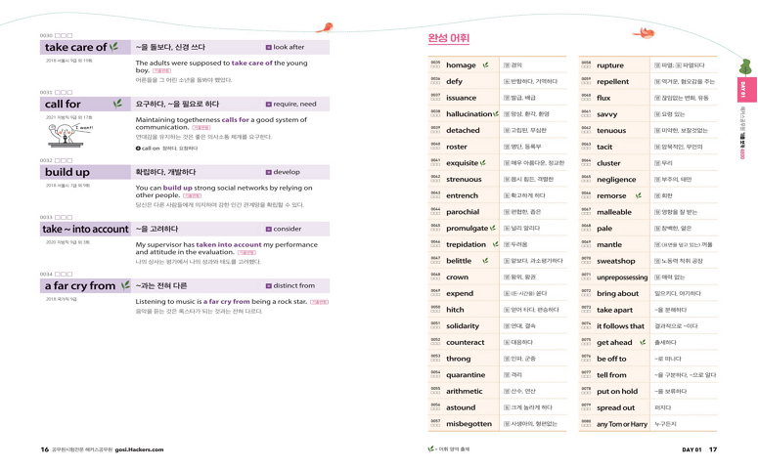Click the 'take care of' headword
This screenshot has width=758, height=469.
pyautogui.click(x=76, y=47)
